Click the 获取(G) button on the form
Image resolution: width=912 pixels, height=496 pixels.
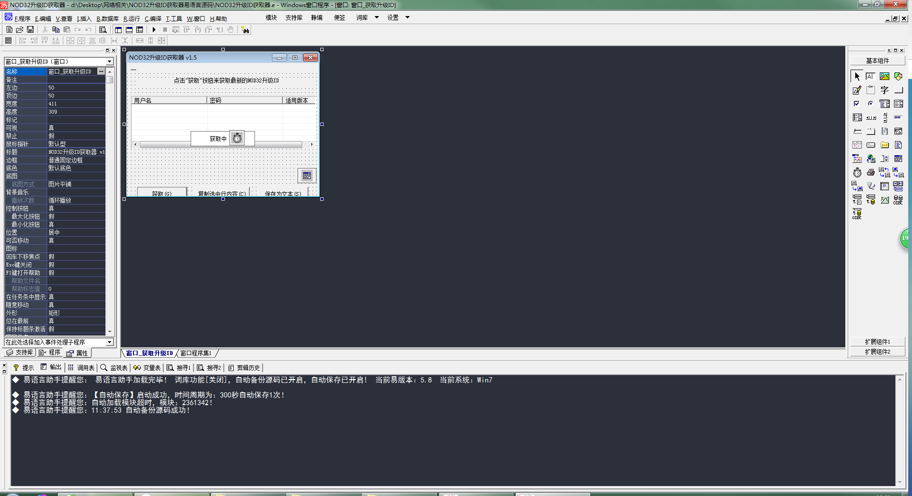pyautogui.click(x=162, y=192)
